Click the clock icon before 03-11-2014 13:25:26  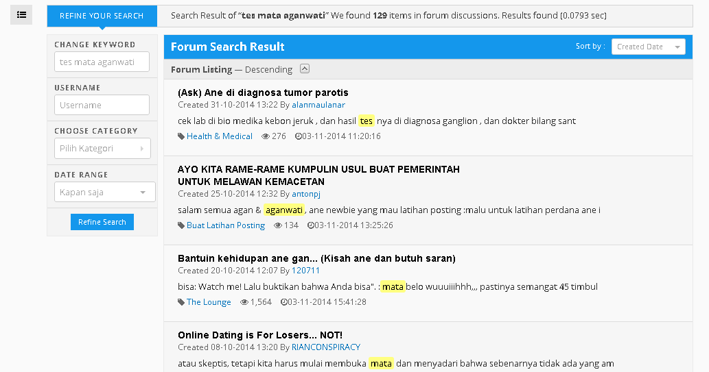[310, 225]
